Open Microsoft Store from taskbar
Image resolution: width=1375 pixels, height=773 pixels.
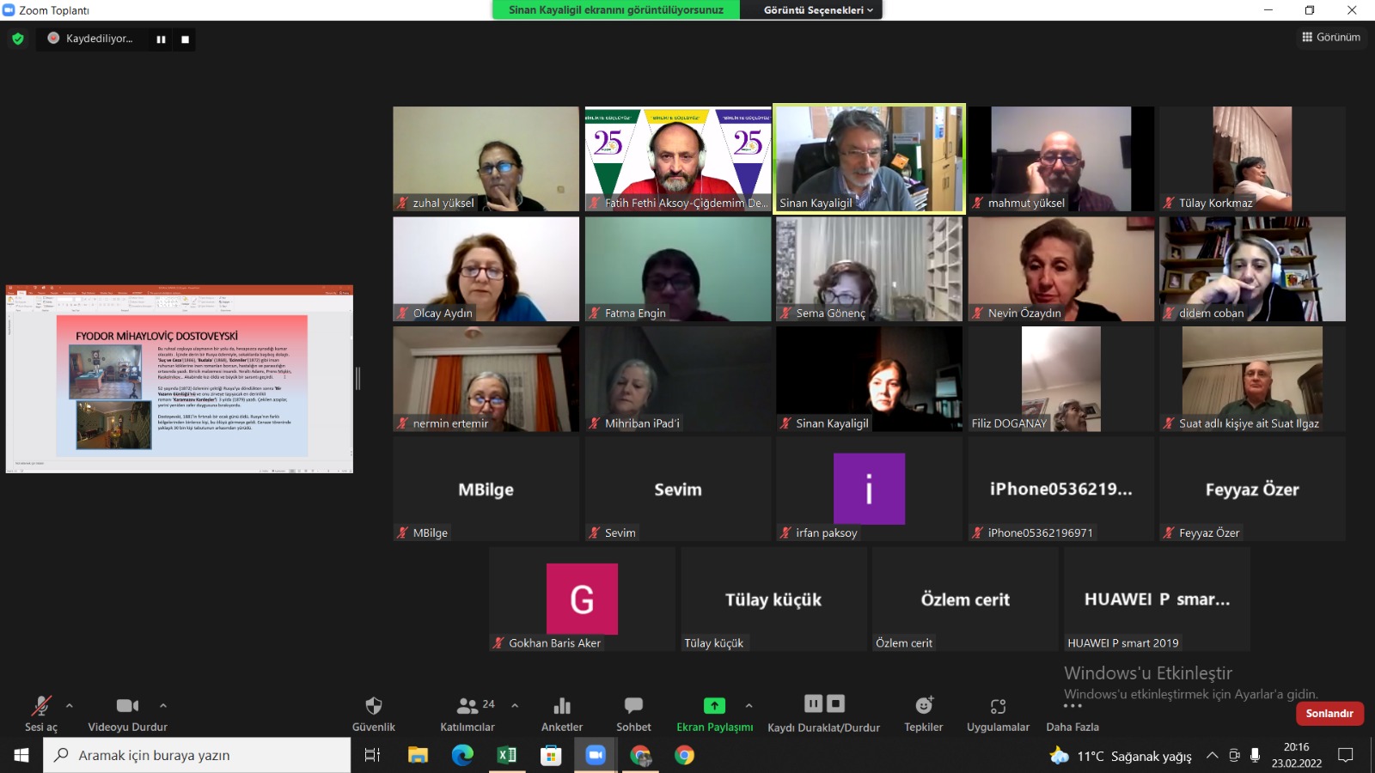point(551,755)
